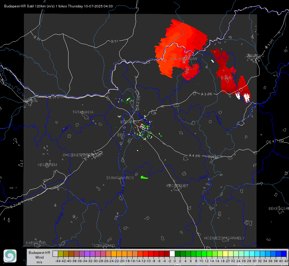Select the SALGOTARJAN label inside the red echo
Viewport: 289px width, 266px height.
click(184, 59)
